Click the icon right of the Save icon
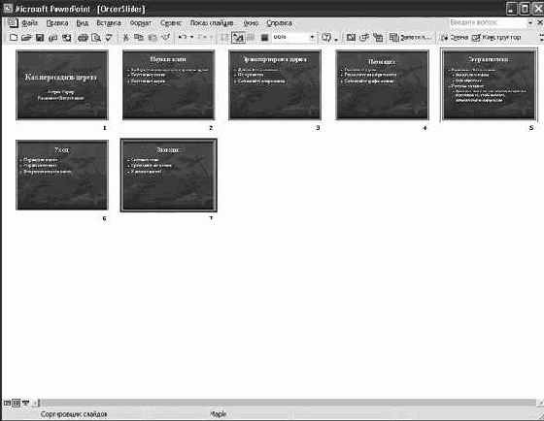Viewport: 544px width, 421px height. pyautogui.click(x=53, y=37)
